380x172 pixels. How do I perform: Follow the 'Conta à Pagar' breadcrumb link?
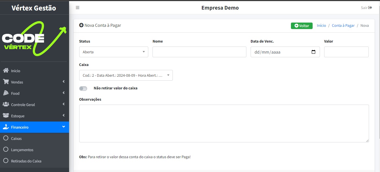click(x=343, y=25)
